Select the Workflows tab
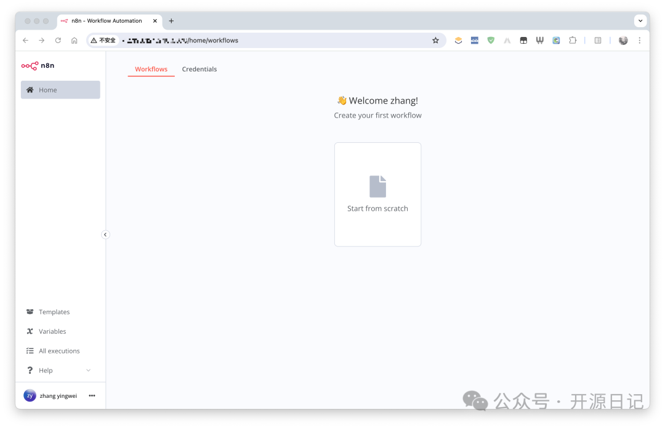 (151, 69)
